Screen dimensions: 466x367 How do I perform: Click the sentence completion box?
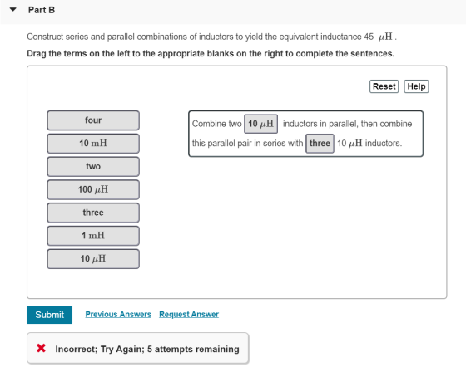coord(306,134)
